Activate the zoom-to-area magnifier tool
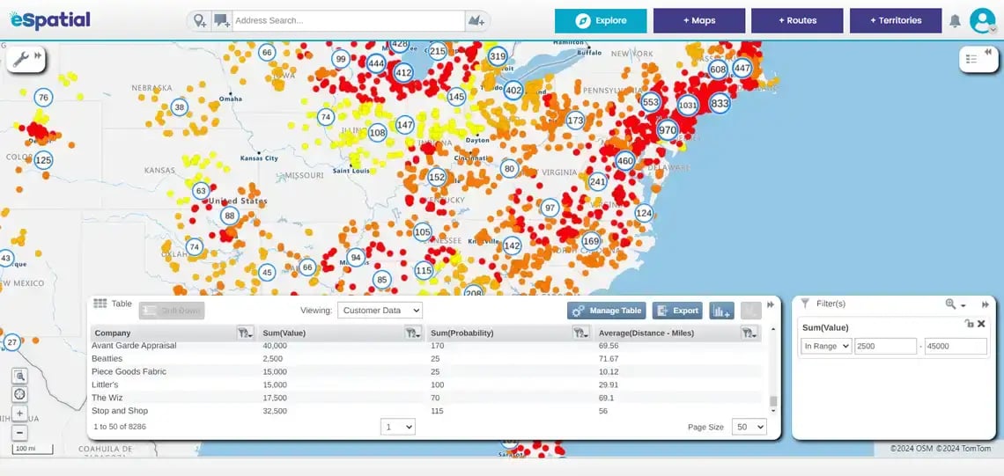 [20, 377]
